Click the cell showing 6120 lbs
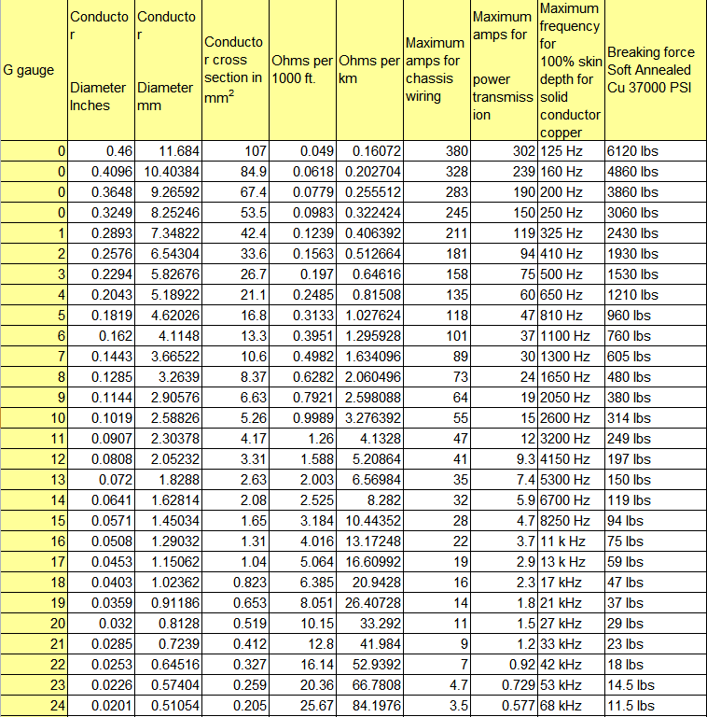This screenshot has height=717, width=707. pyautogui.click(x=656, y=151)
